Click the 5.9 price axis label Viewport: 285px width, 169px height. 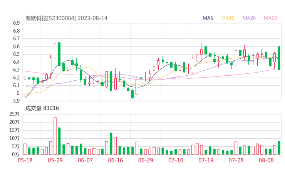(x=16, y=101)
